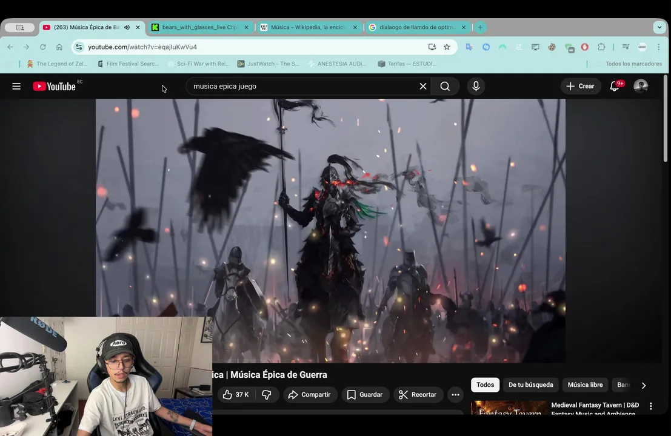Dislike the video with thumbs down
This screenshot has height=436, width=671.
coord(267,395)
